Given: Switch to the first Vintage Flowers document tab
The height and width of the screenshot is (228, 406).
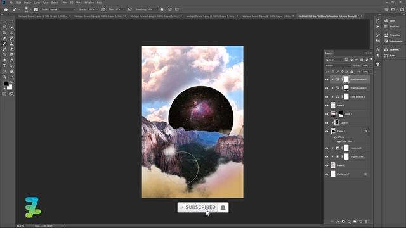Looking at the screenshot, I should coord(43,16).
